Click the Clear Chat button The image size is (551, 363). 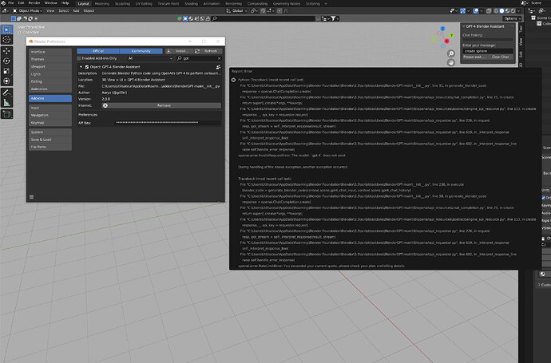tap(500, 57)
